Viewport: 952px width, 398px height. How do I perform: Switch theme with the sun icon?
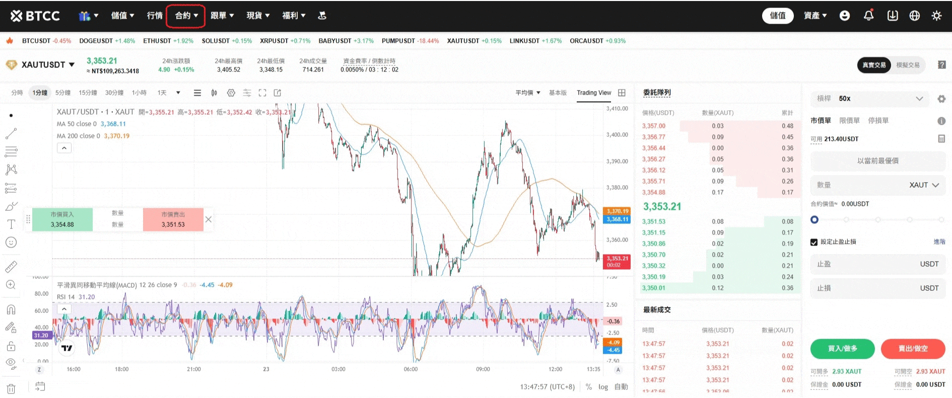coord(936,16)
